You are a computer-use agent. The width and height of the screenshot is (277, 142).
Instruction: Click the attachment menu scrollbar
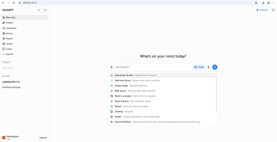point(217,93)
